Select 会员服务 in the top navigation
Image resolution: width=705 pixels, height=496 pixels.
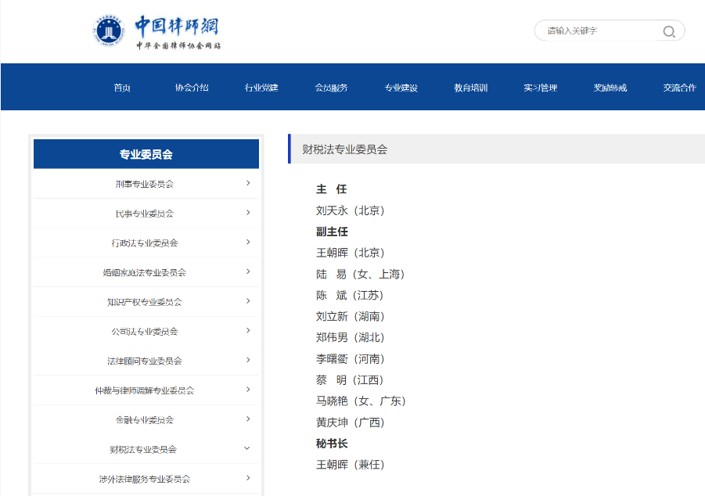[331, 88]
